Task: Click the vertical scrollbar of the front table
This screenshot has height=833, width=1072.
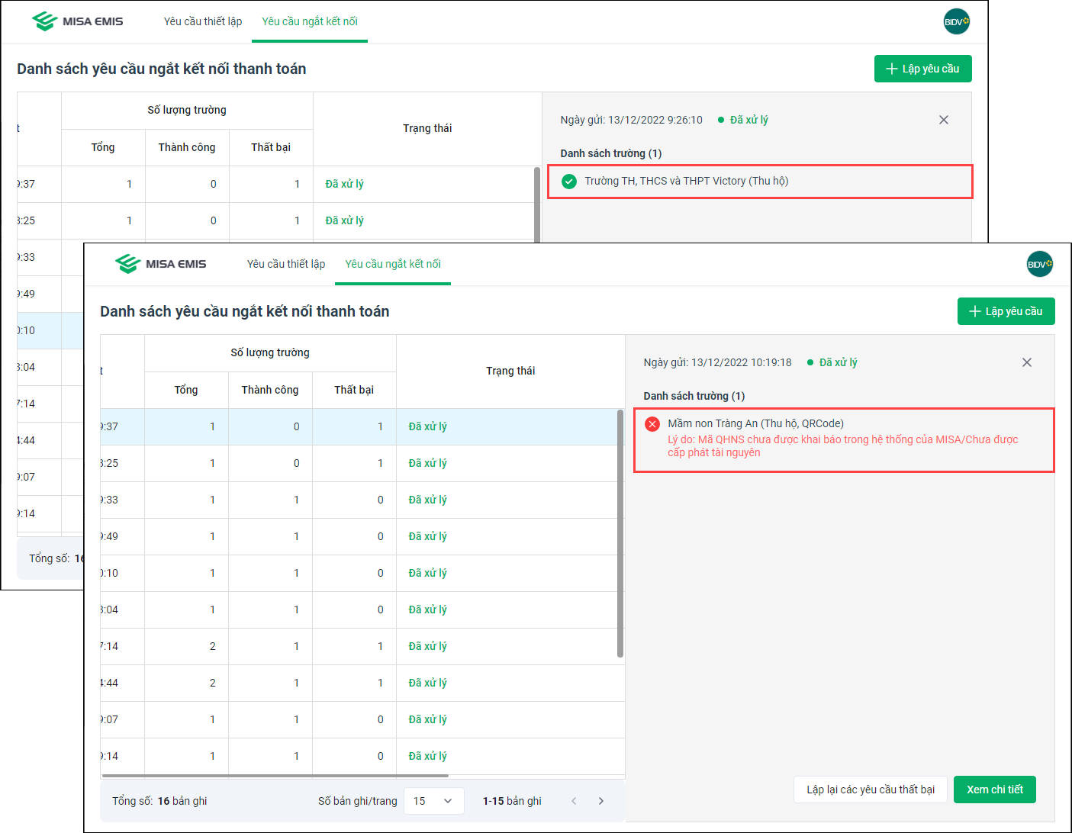Action: [x=620, y=534]
